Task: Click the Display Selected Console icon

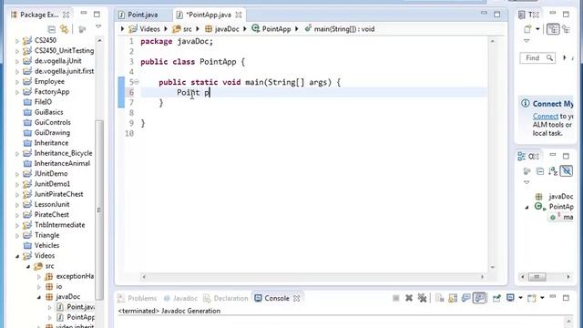Action: 510,298
